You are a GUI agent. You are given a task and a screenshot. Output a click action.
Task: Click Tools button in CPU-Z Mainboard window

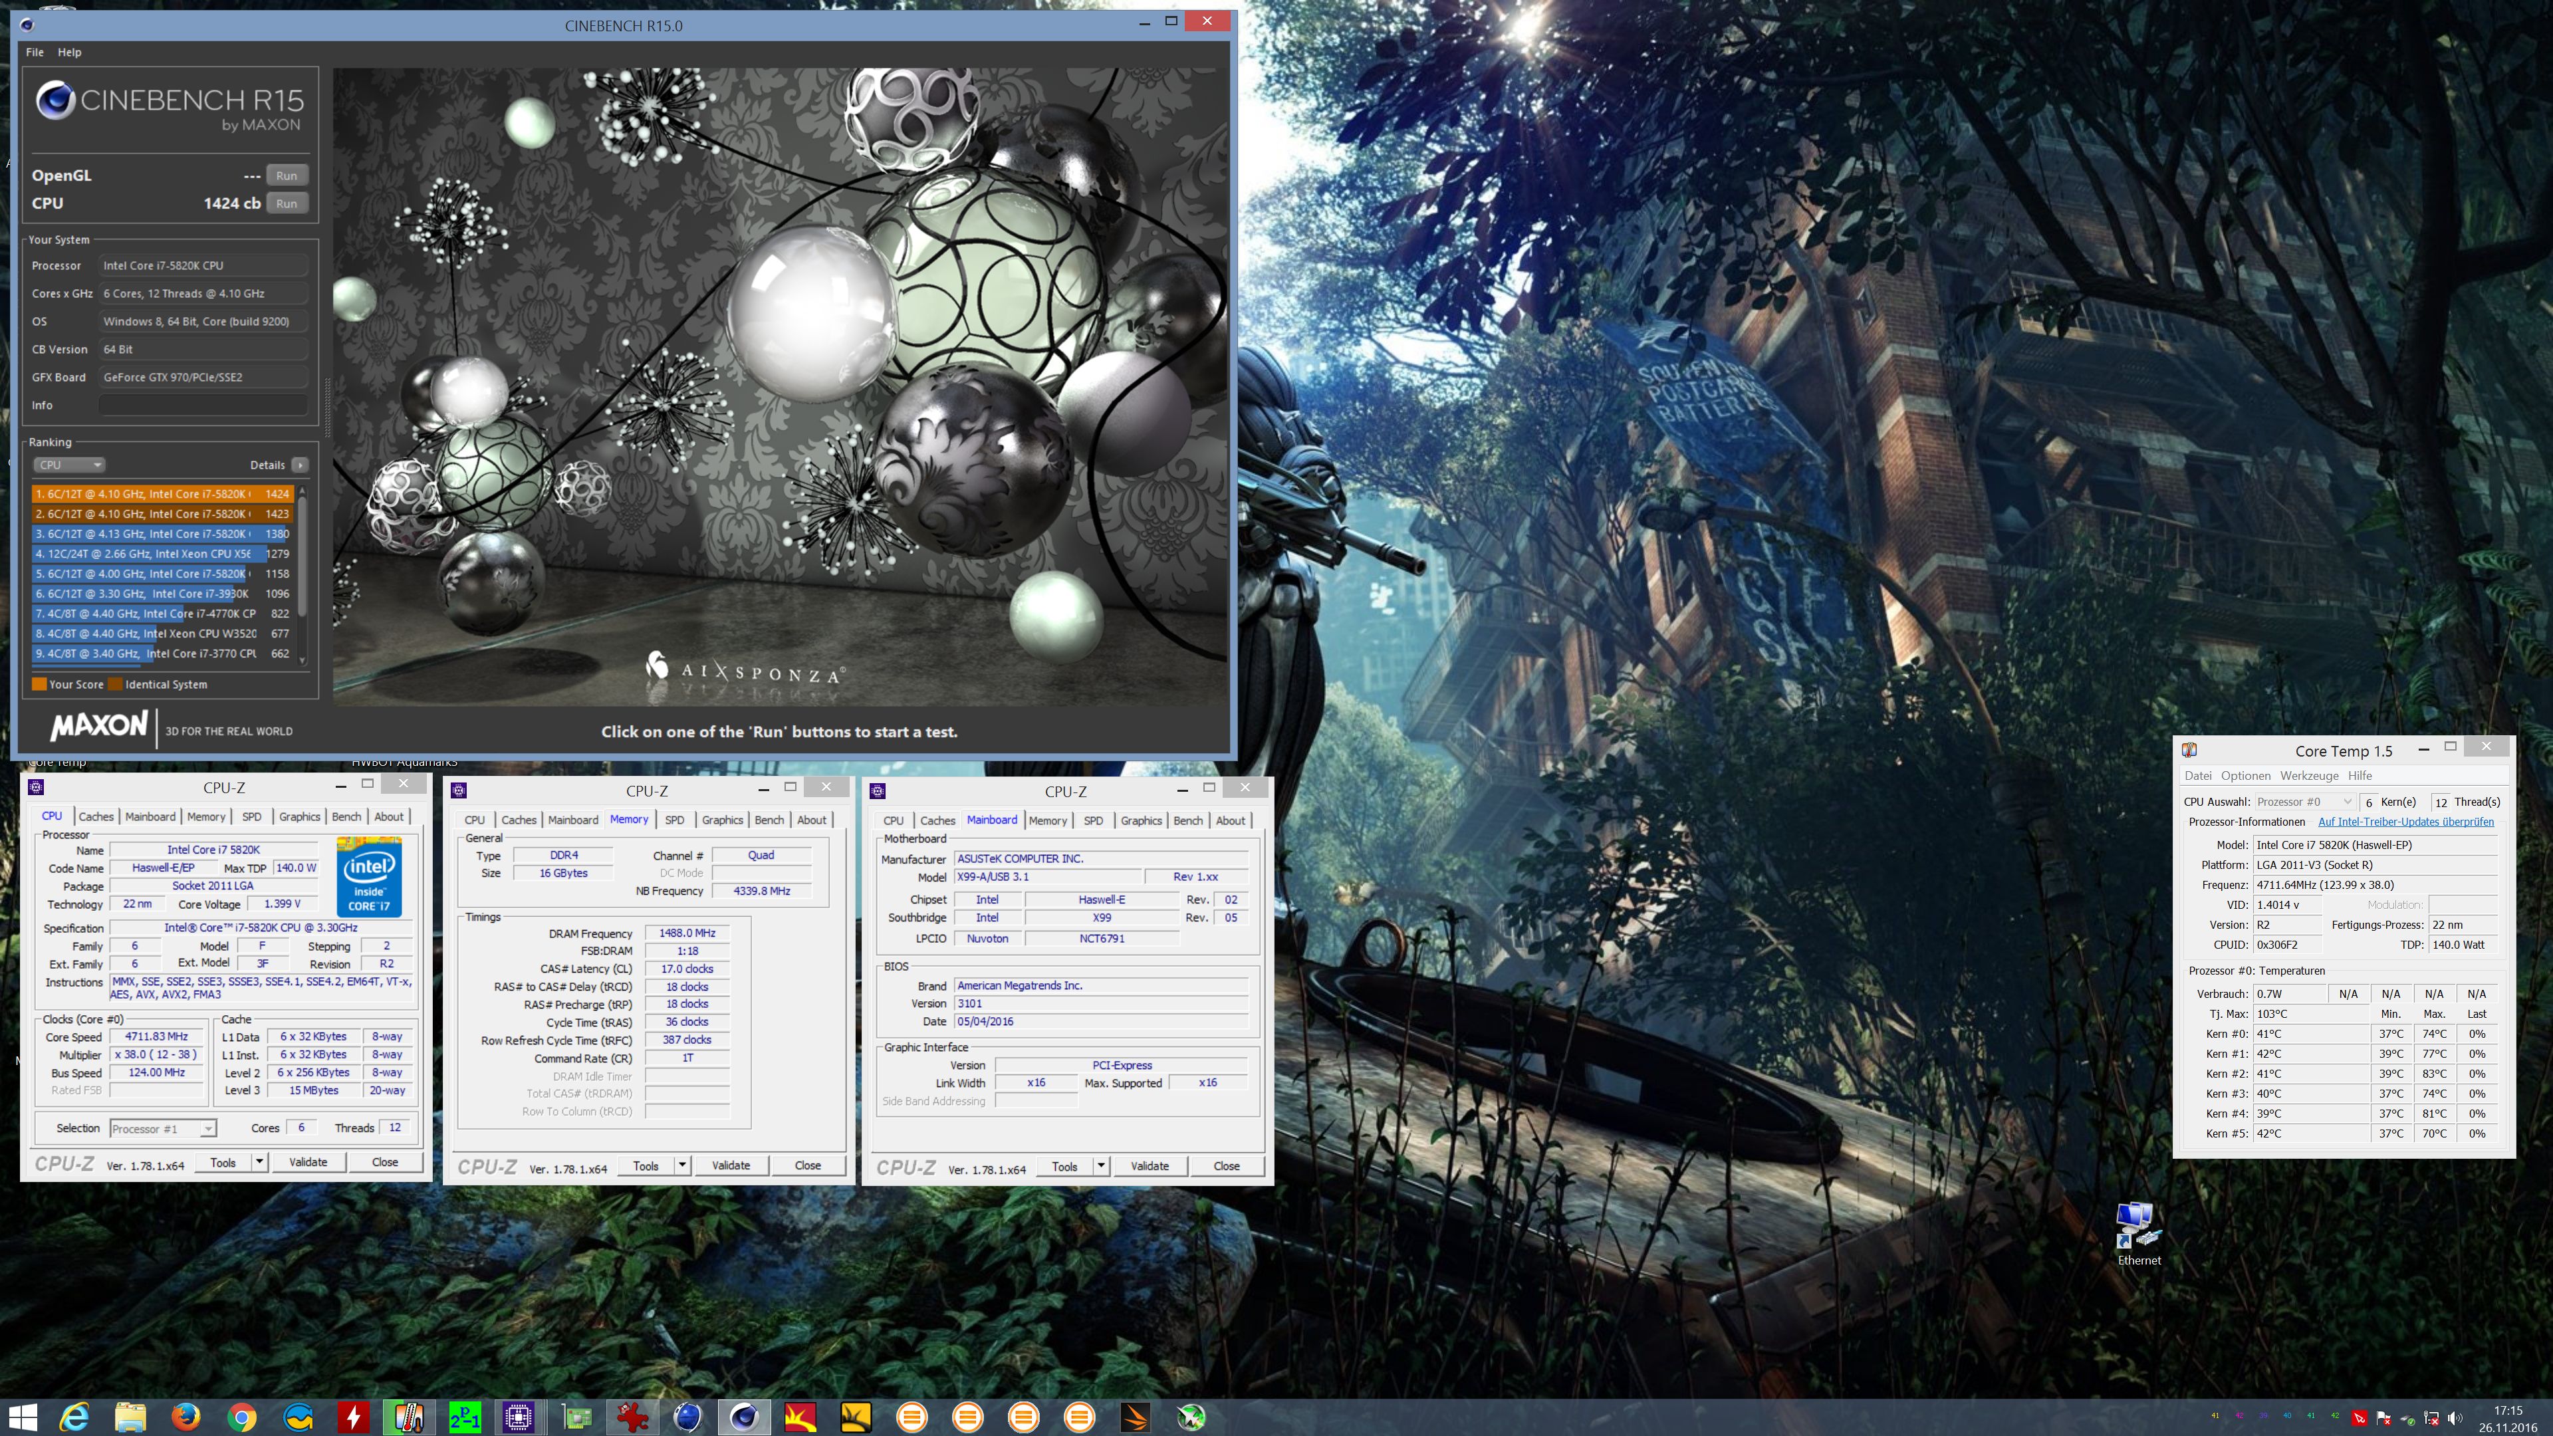tap(1064, 1165)
